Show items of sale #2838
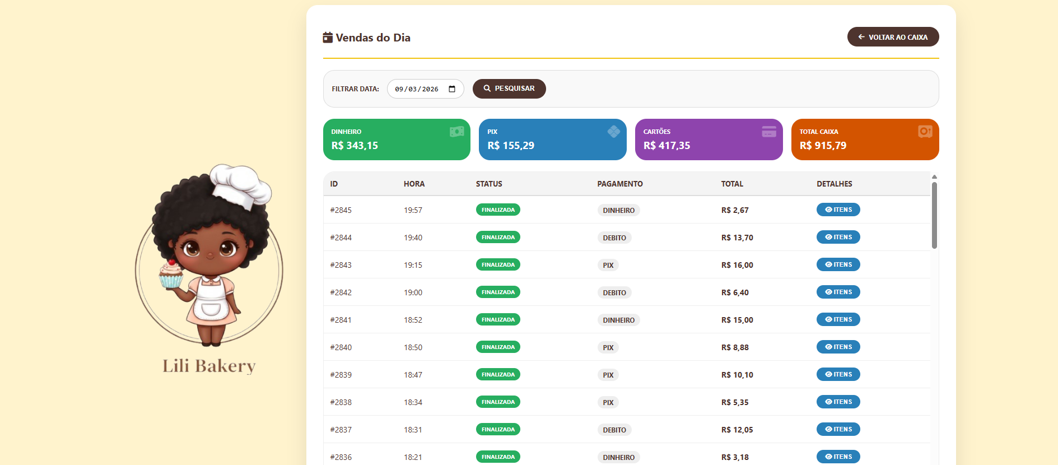This screenshot has width=1058, height=465. pyautogui.click(x=838, y=402)
